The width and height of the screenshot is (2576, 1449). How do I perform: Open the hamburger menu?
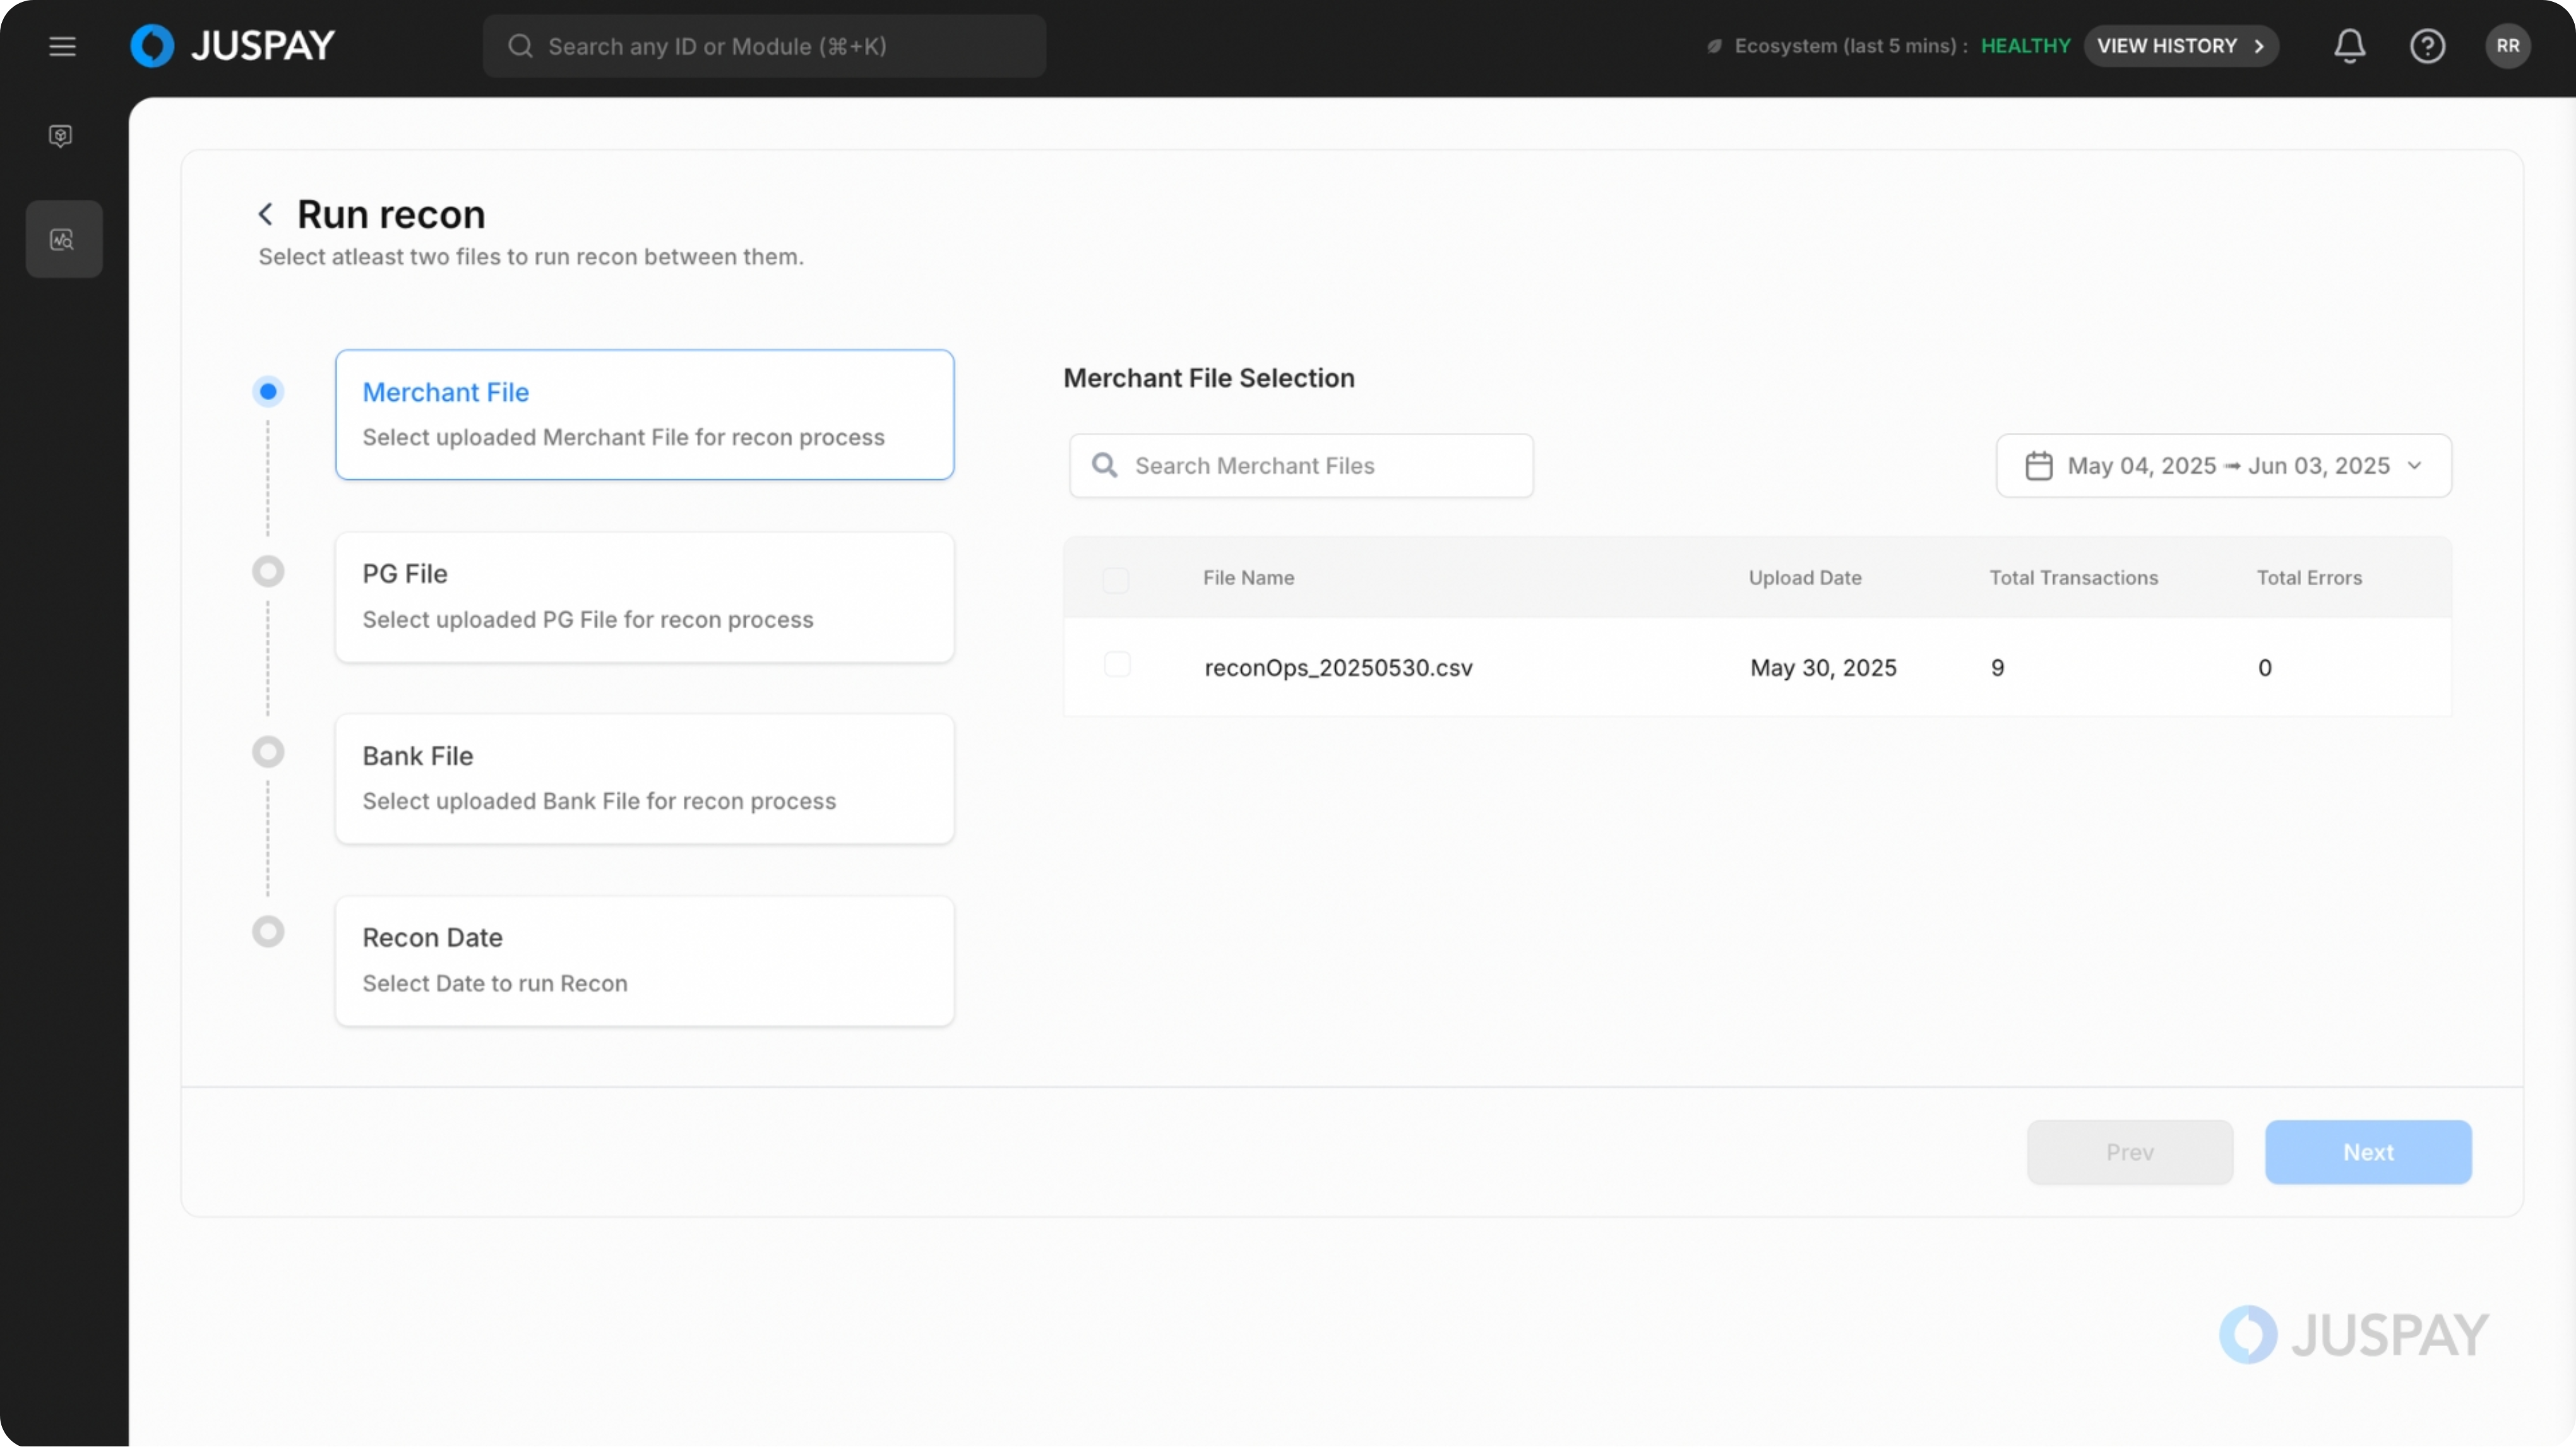pos(62,46)
